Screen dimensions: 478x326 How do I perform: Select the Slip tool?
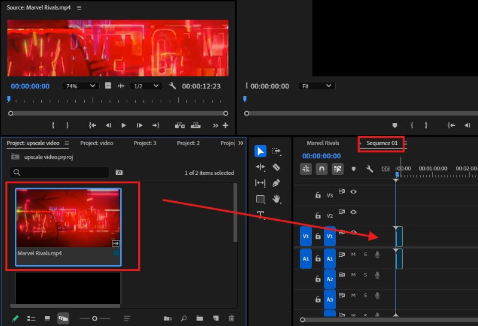click(260, 183)
